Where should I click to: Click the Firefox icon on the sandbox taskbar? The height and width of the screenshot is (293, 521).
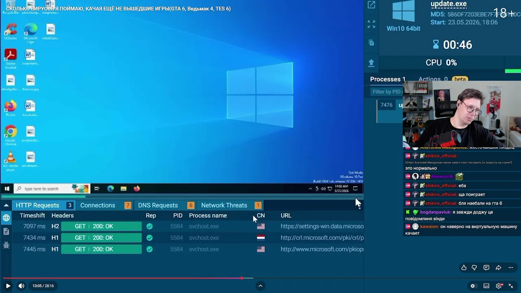click(136, 188)
